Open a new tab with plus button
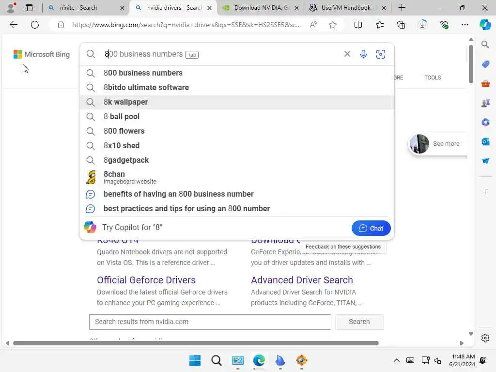The image size is (496, 372). [x=402, y=8]
